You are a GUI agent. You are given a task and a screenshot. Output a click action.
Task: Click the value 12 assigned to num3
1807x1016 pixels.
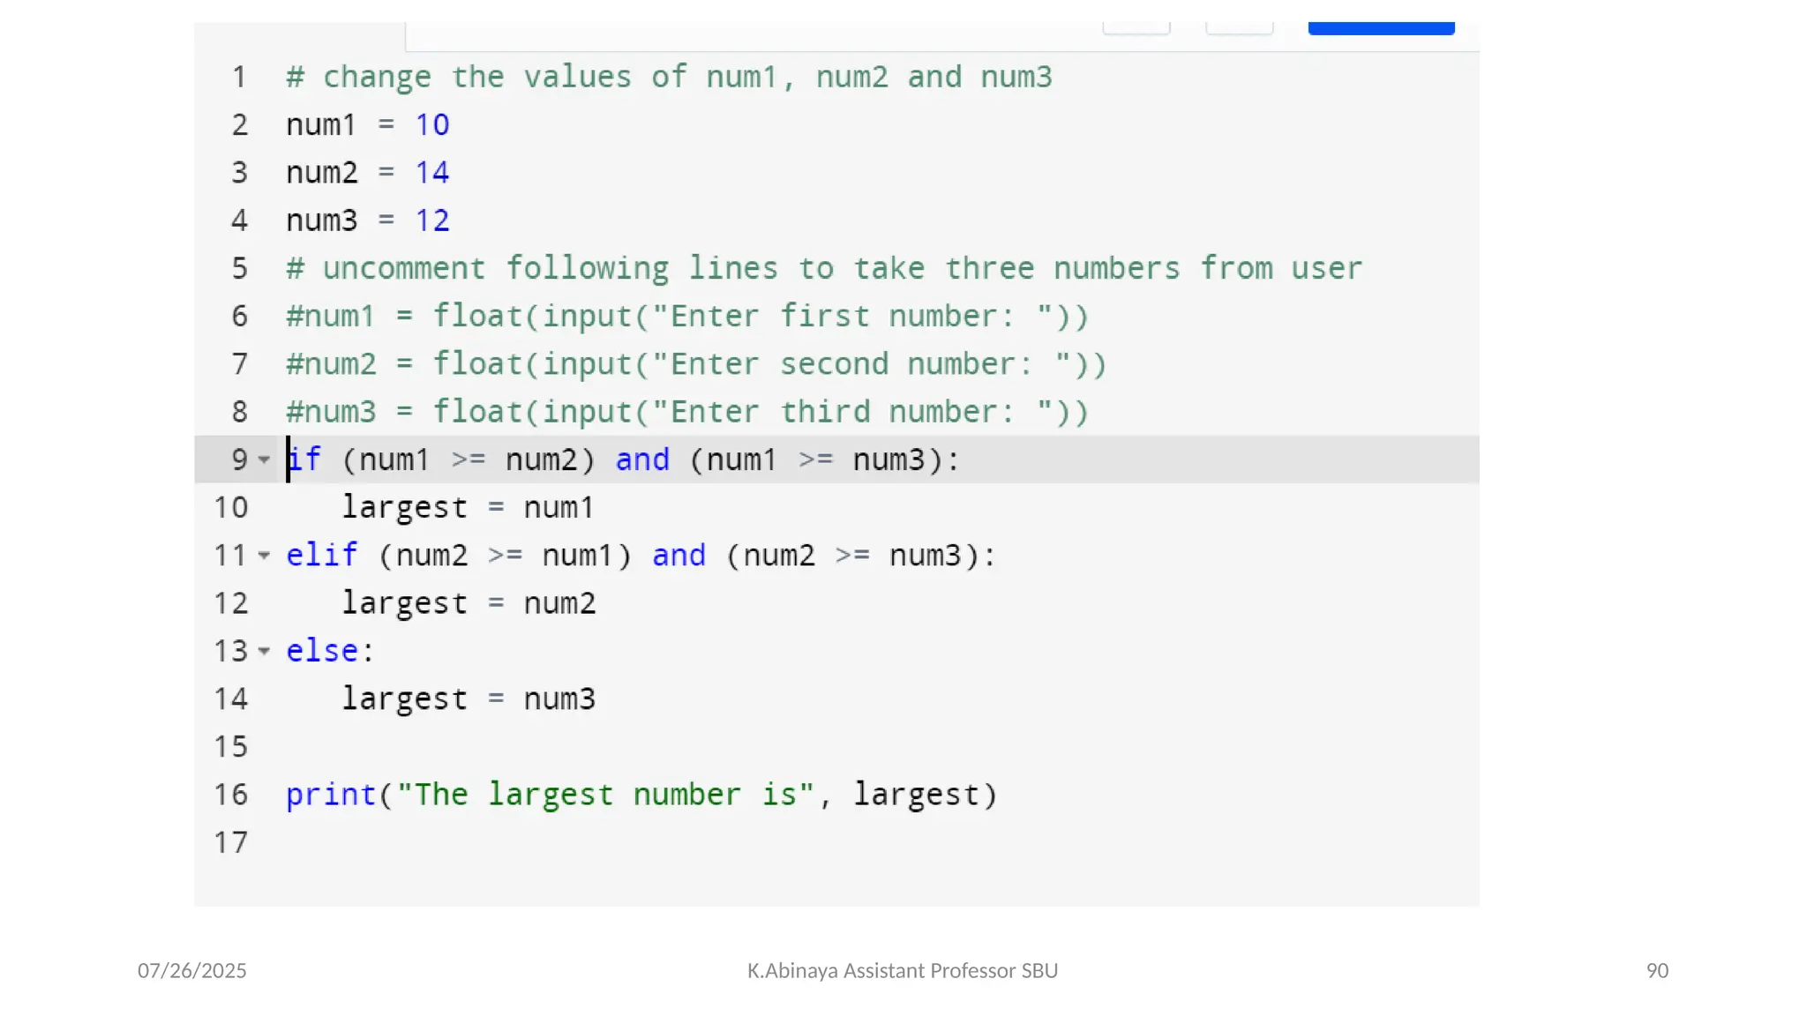432,220
